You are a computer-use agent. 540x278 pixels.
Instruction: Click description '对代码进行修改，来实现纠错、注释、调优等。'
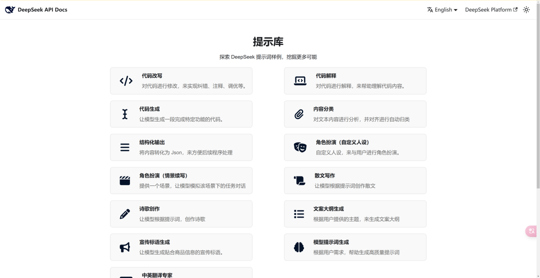tap(194, 86)
